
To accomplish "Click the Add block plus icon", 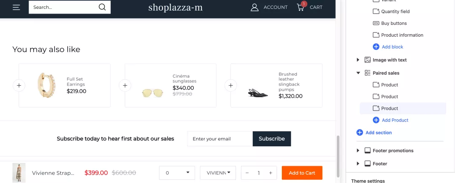I will tap(376, 47).
